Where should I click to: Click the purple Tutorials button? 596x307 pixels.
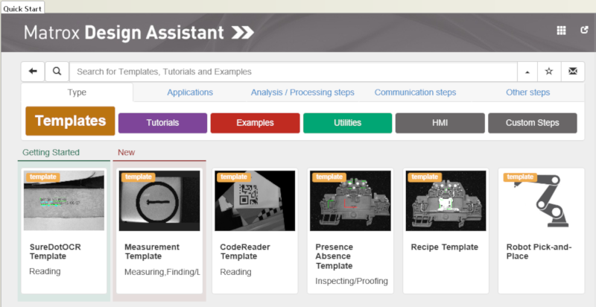162,123
